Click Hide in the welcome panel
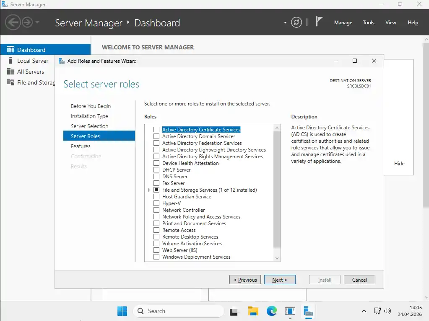Screen dimensions: 429x321 point(399,164)
